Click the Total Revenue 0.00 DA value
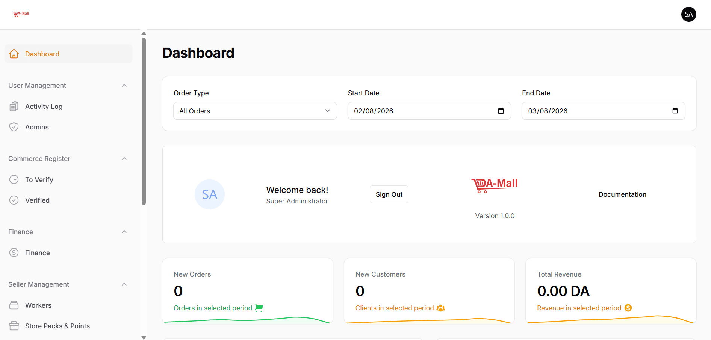 pos(563,291)
